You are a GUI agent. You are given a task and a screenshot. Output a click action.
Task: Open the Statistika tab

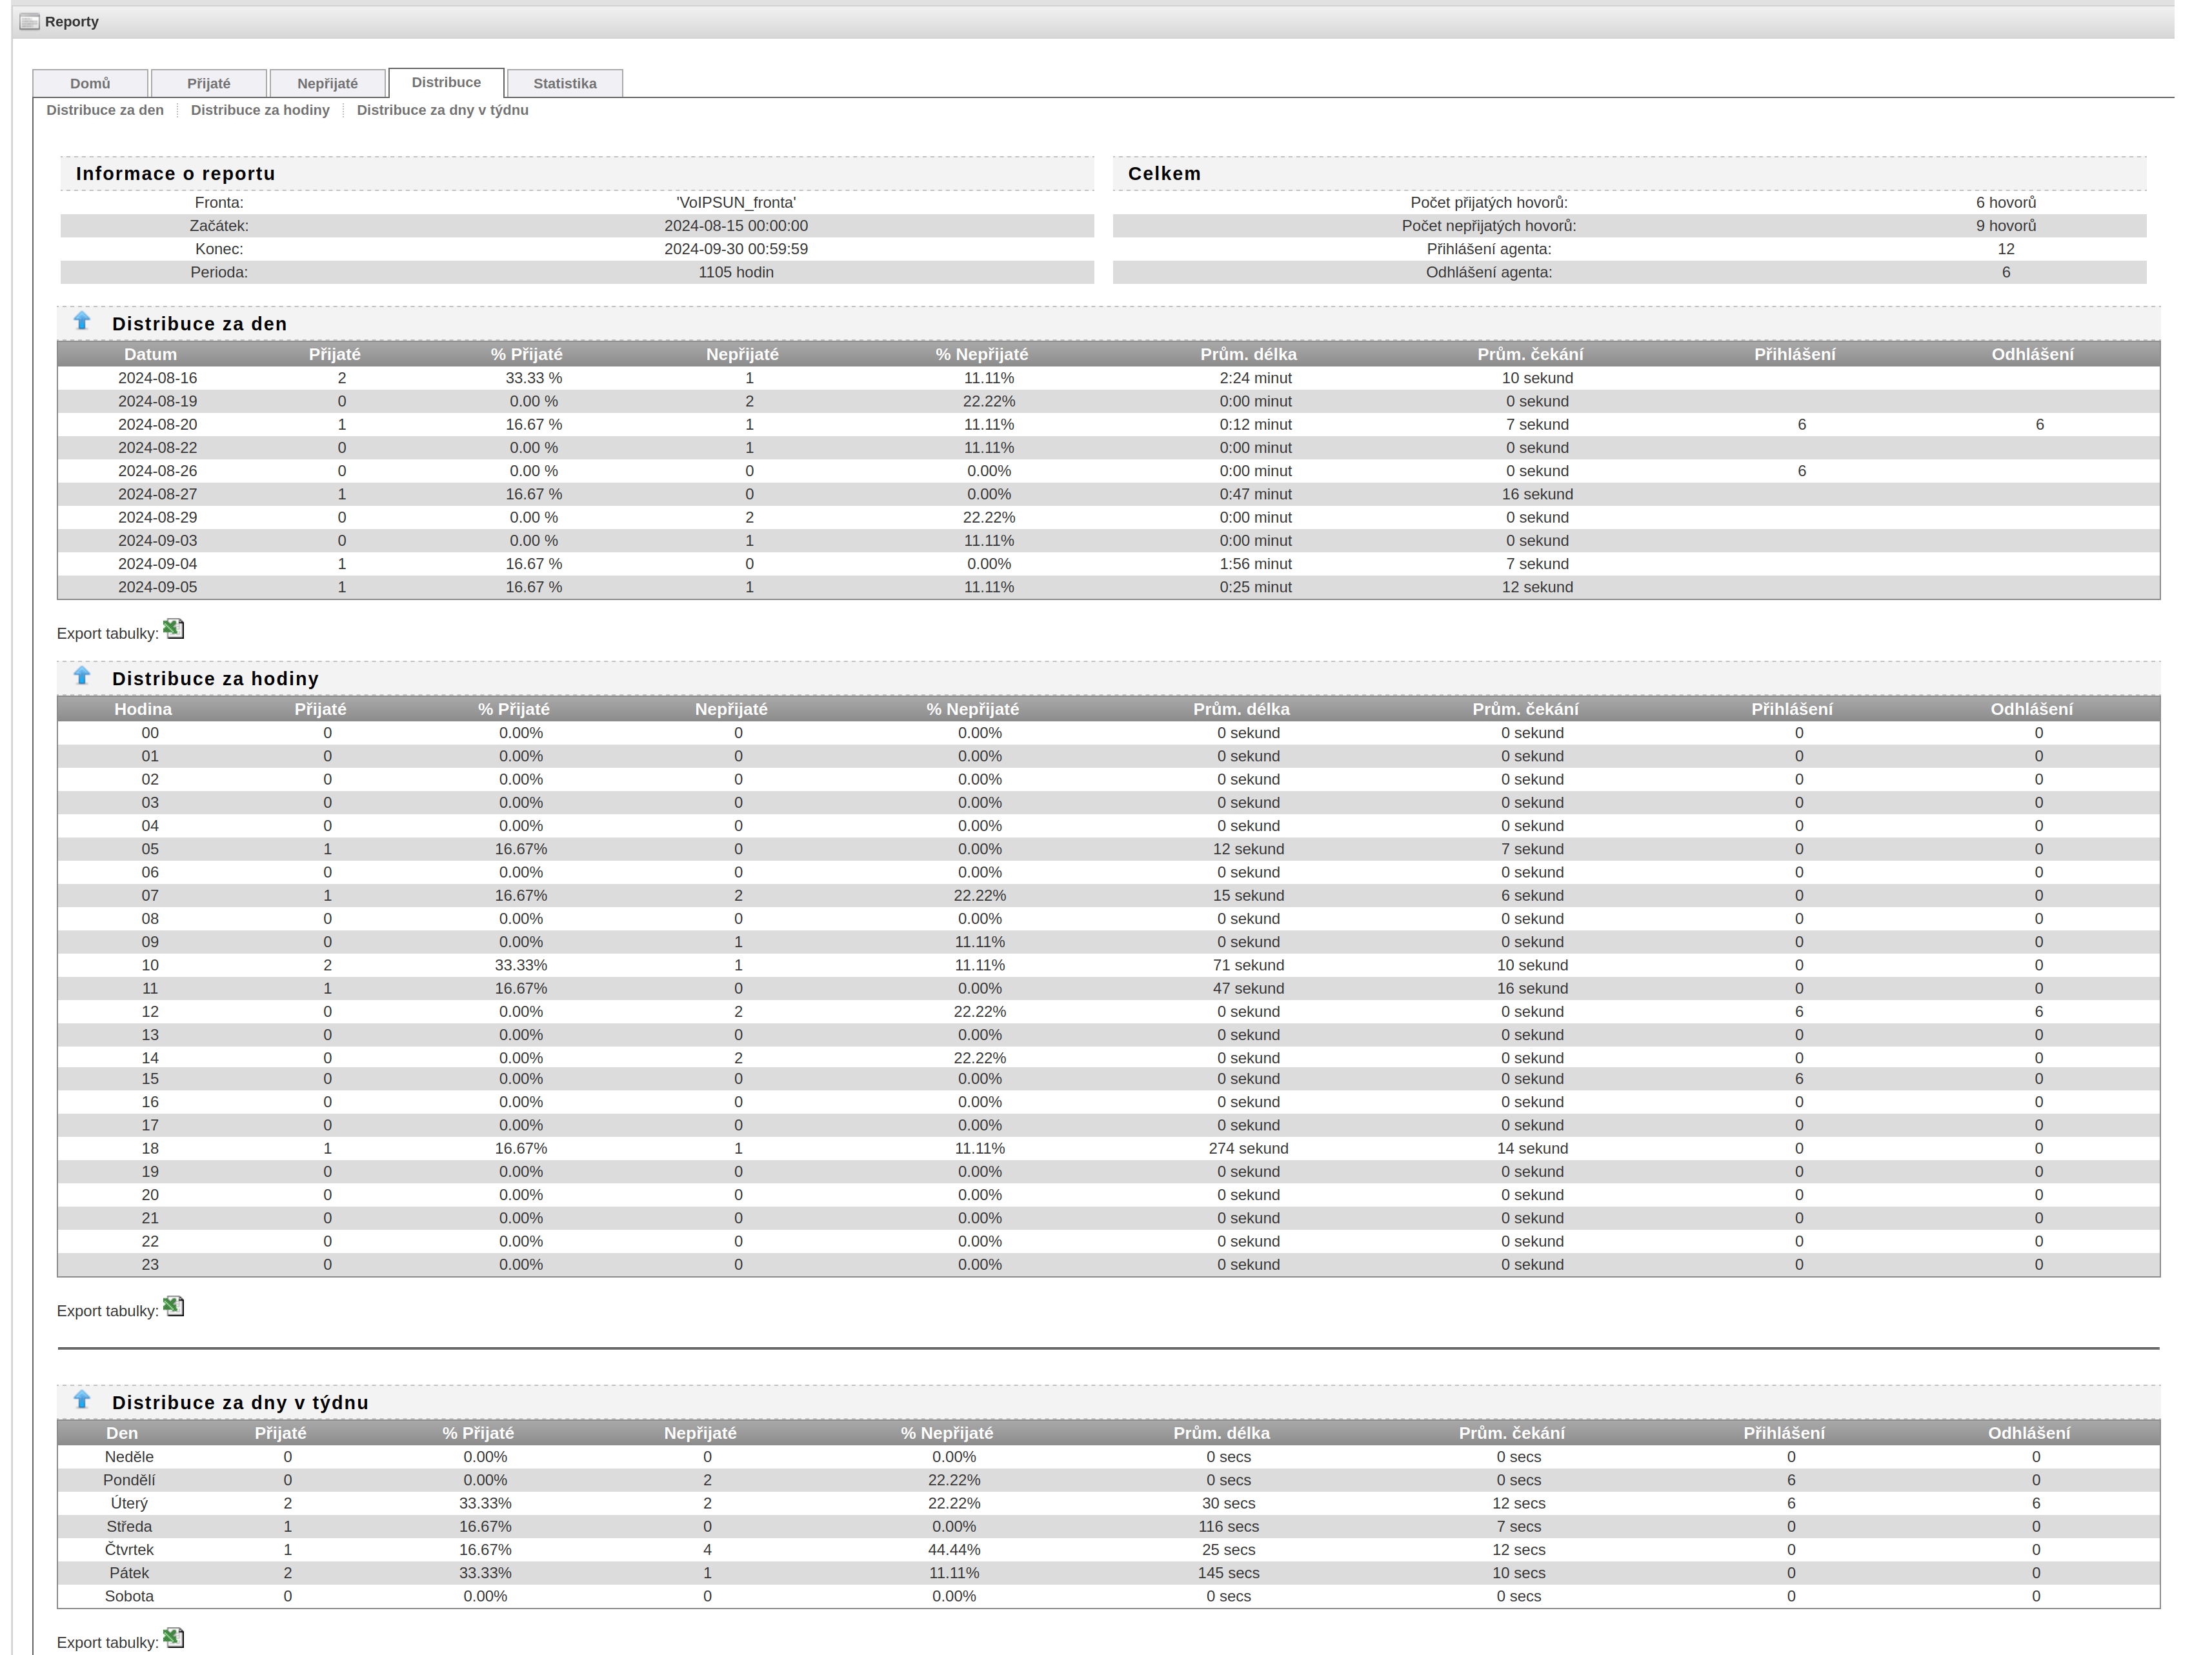click(565, 83)
